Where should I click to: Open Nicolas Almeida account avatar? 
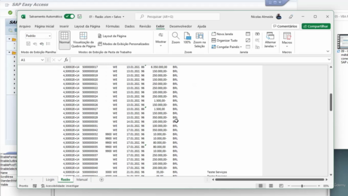pyautogui.click(x=279, y=16)
